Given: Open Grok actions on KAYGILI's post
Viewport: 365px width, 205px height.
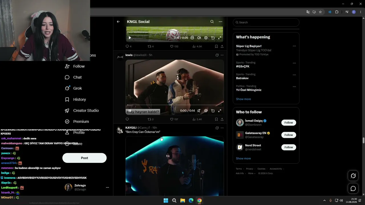Looking at the screenshot, I should [x=217, y=128].
